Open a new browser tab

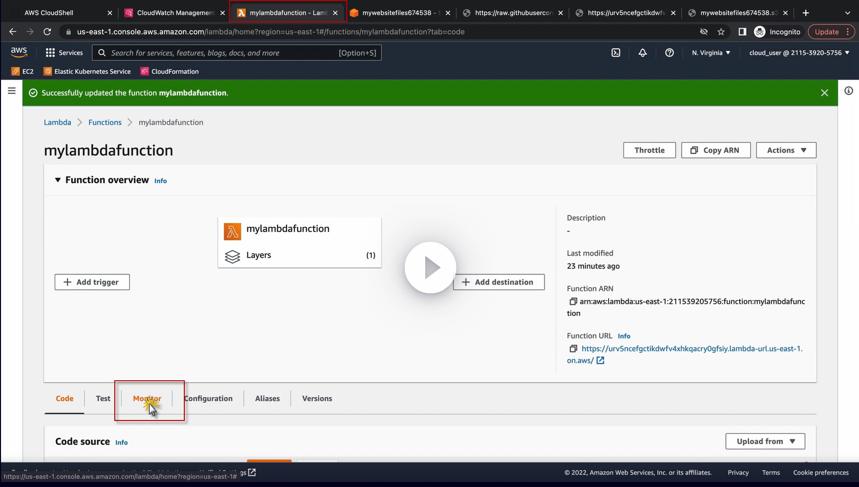tap(806, 13)
